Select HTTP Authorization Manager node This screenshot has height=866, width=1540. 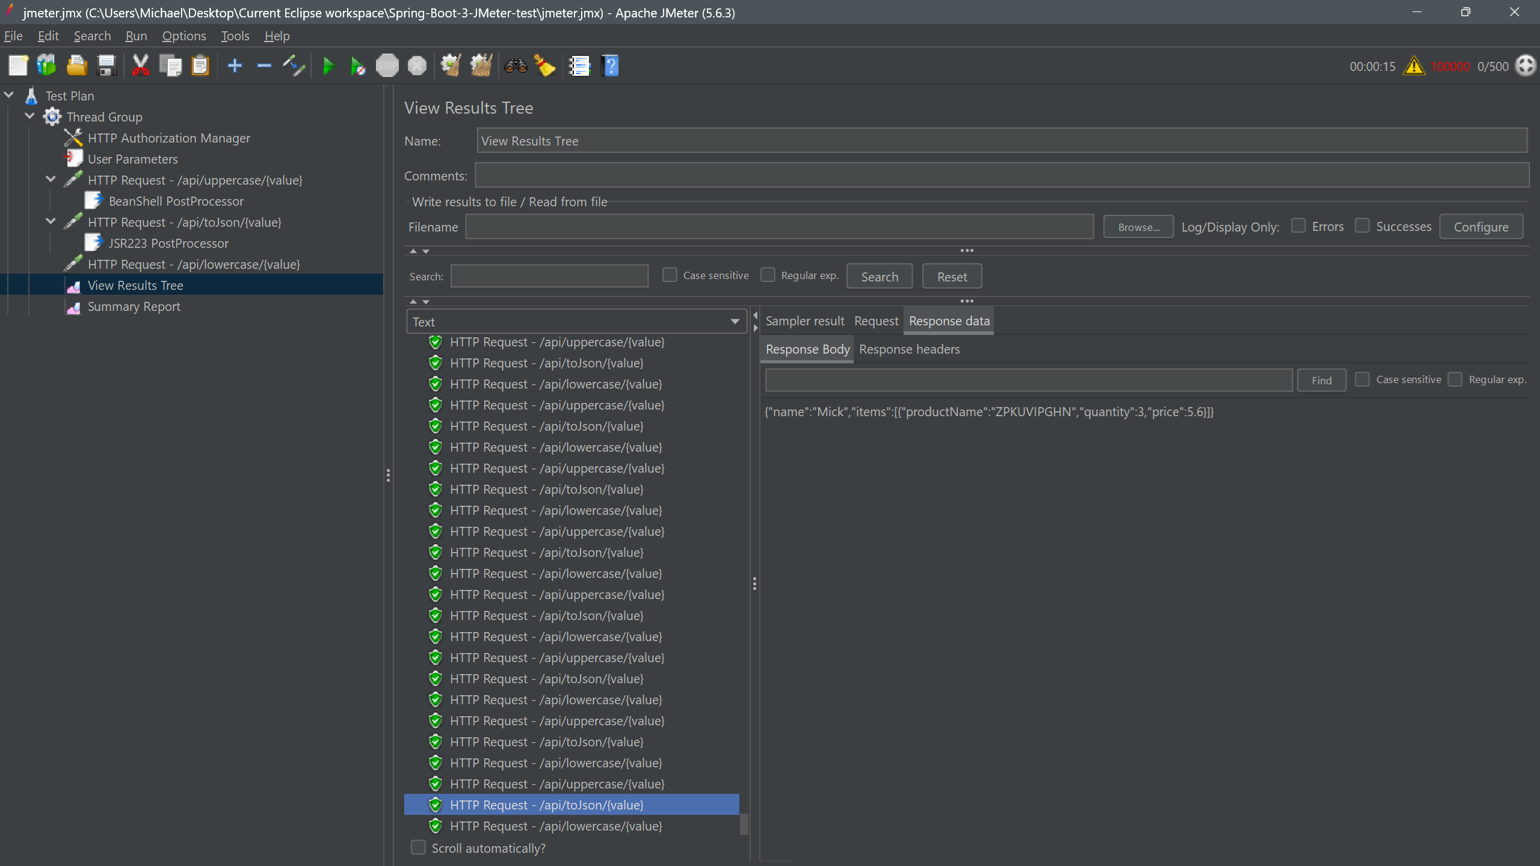pyautogui.click(x=168, y=138)
